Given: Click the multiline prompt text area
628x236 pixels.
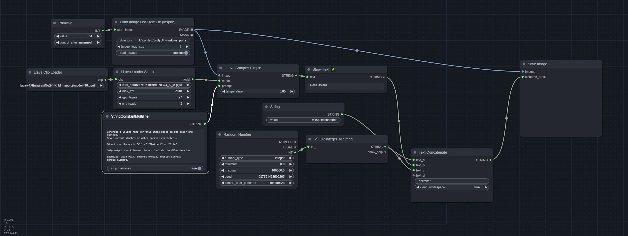Looking at the screenshot, I should click(155, 146).
